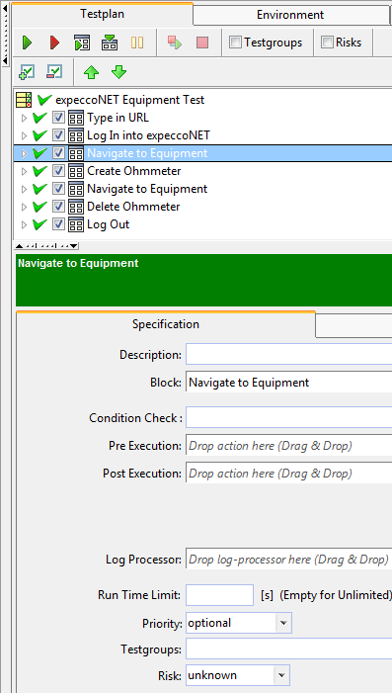Click green checkmark beside expeccoNET Equipment Test
392x693 pixels.
[44, 100]
